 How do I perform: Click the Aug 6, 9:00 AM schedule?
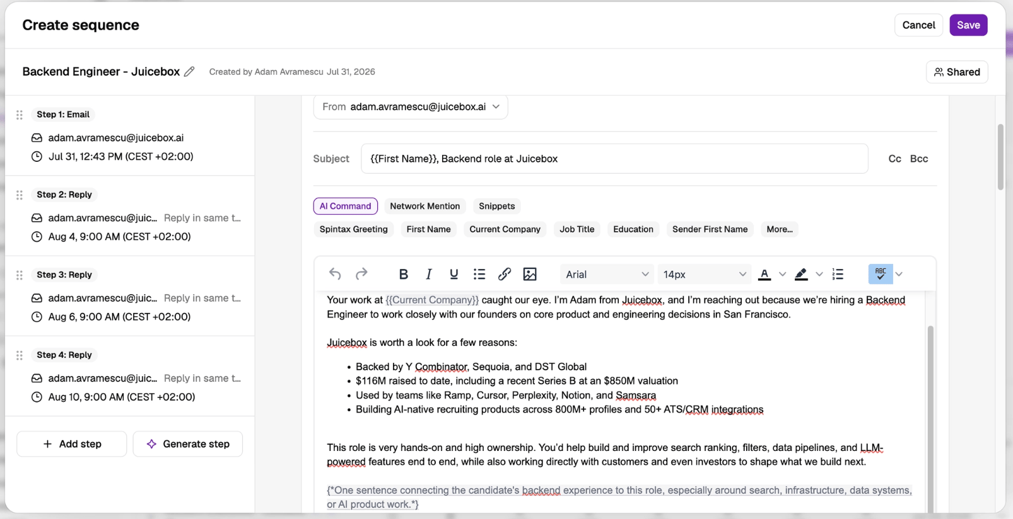click(x=120, y=317)
